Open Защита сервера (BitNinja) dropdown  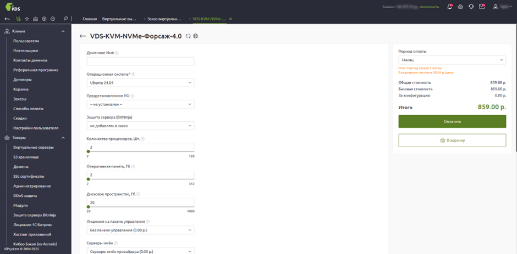click(140, 126)
